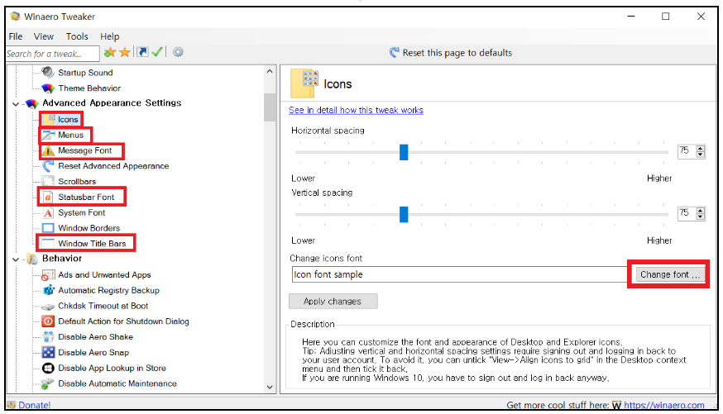Click the Disable Aero Shake icon
The width and height of the screenshot is (723, 414).
pyautogui.click(x=48, y=336)
